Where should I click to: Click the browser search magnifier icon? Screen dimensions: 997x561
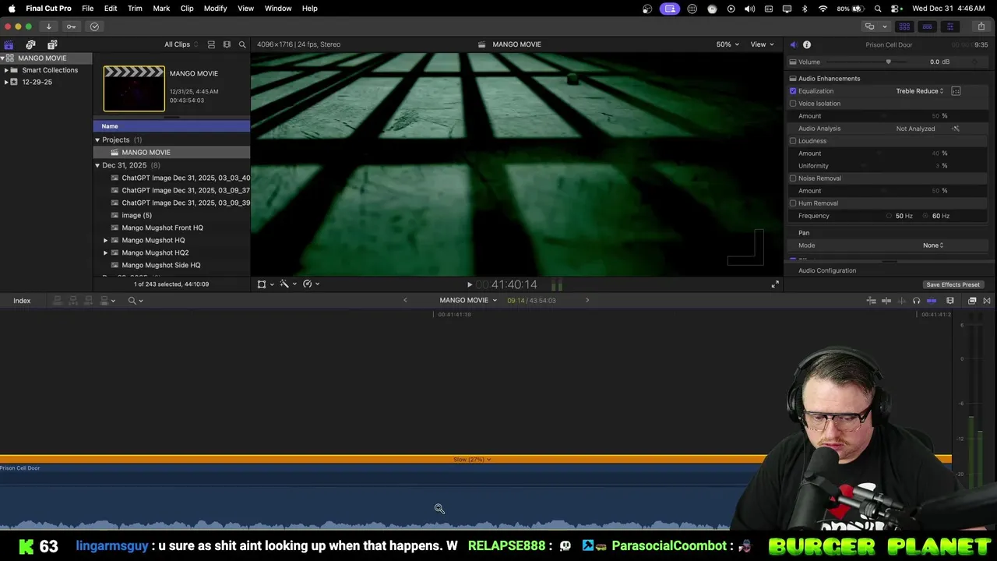[242, 44]
